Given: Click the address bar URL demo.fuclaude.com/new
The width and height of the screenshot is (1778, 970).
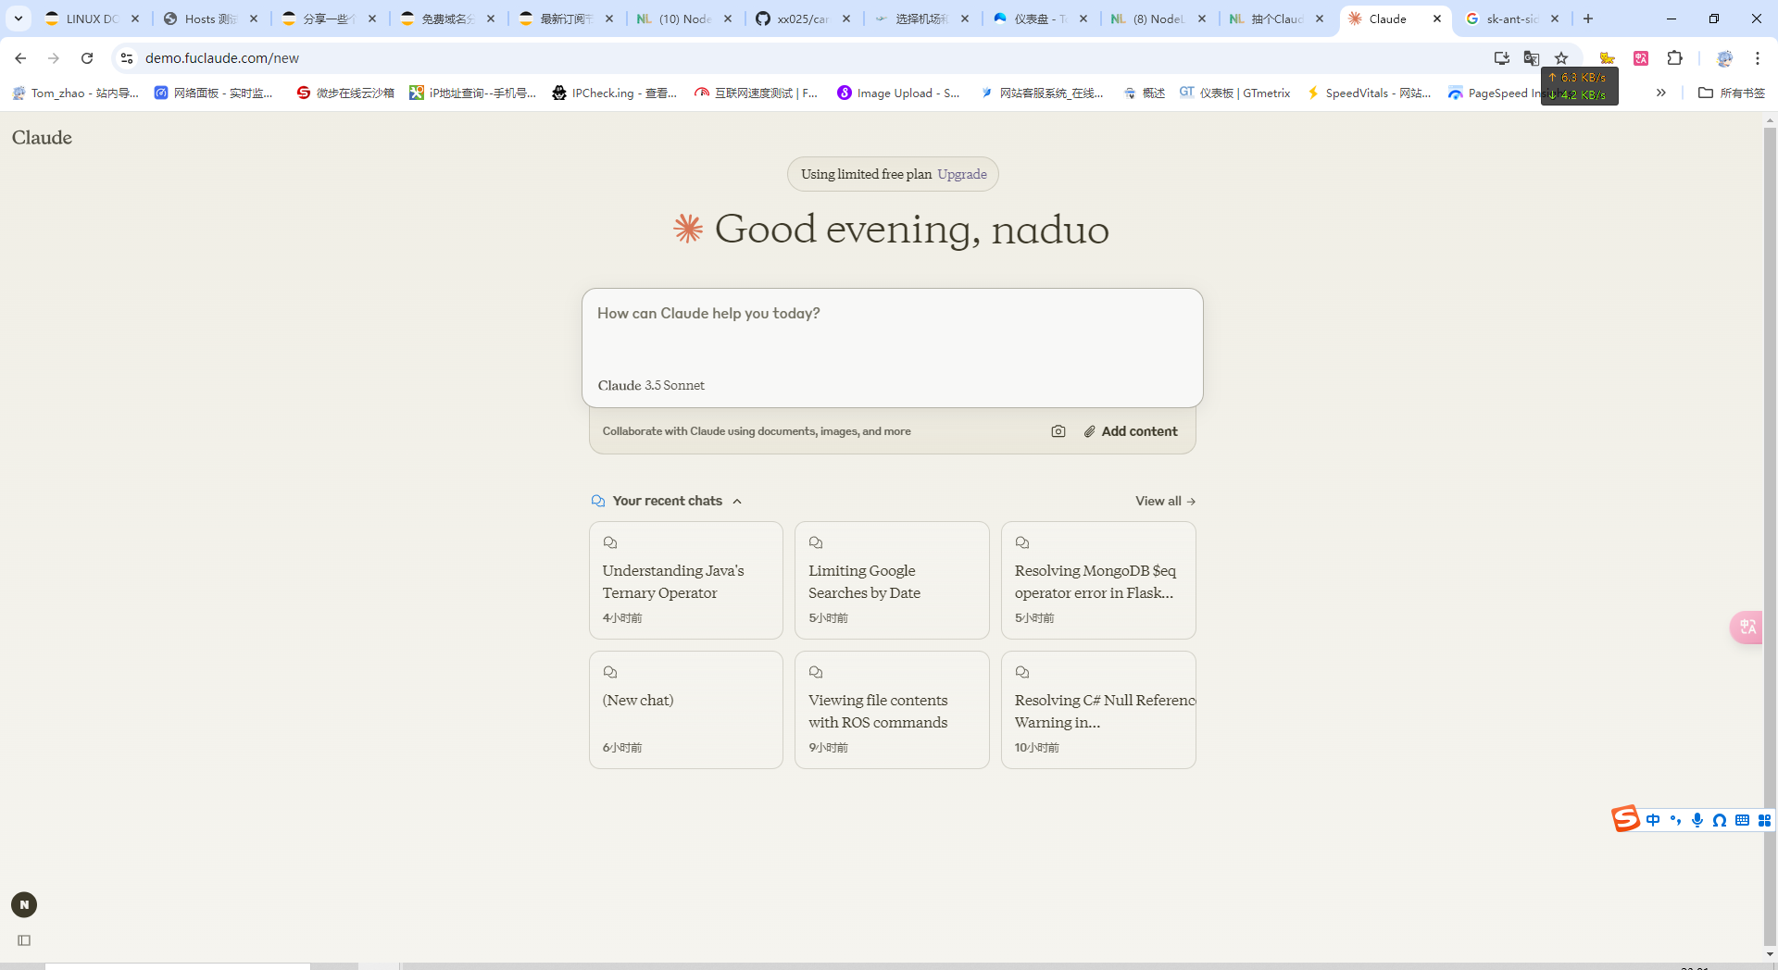Looking at the screenshot, I should 222,58.
